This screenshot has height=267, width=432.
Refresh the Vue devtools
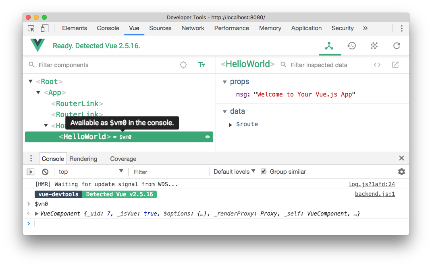point(397,45)
